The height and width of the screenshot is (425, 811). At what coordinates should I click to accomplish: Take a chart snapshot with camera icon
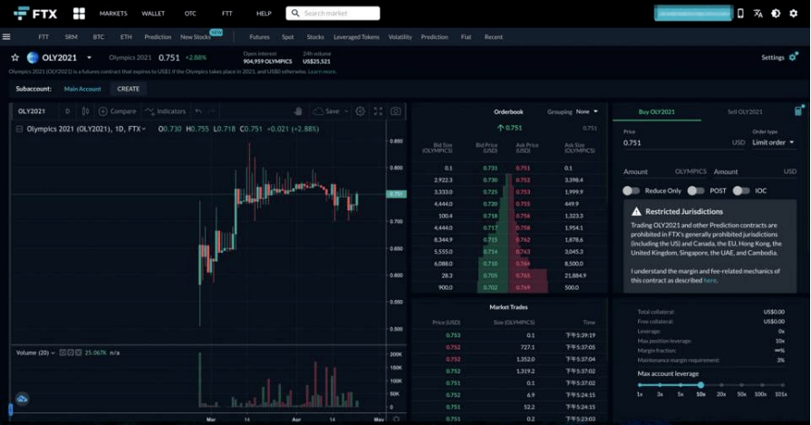pos(396,111)
